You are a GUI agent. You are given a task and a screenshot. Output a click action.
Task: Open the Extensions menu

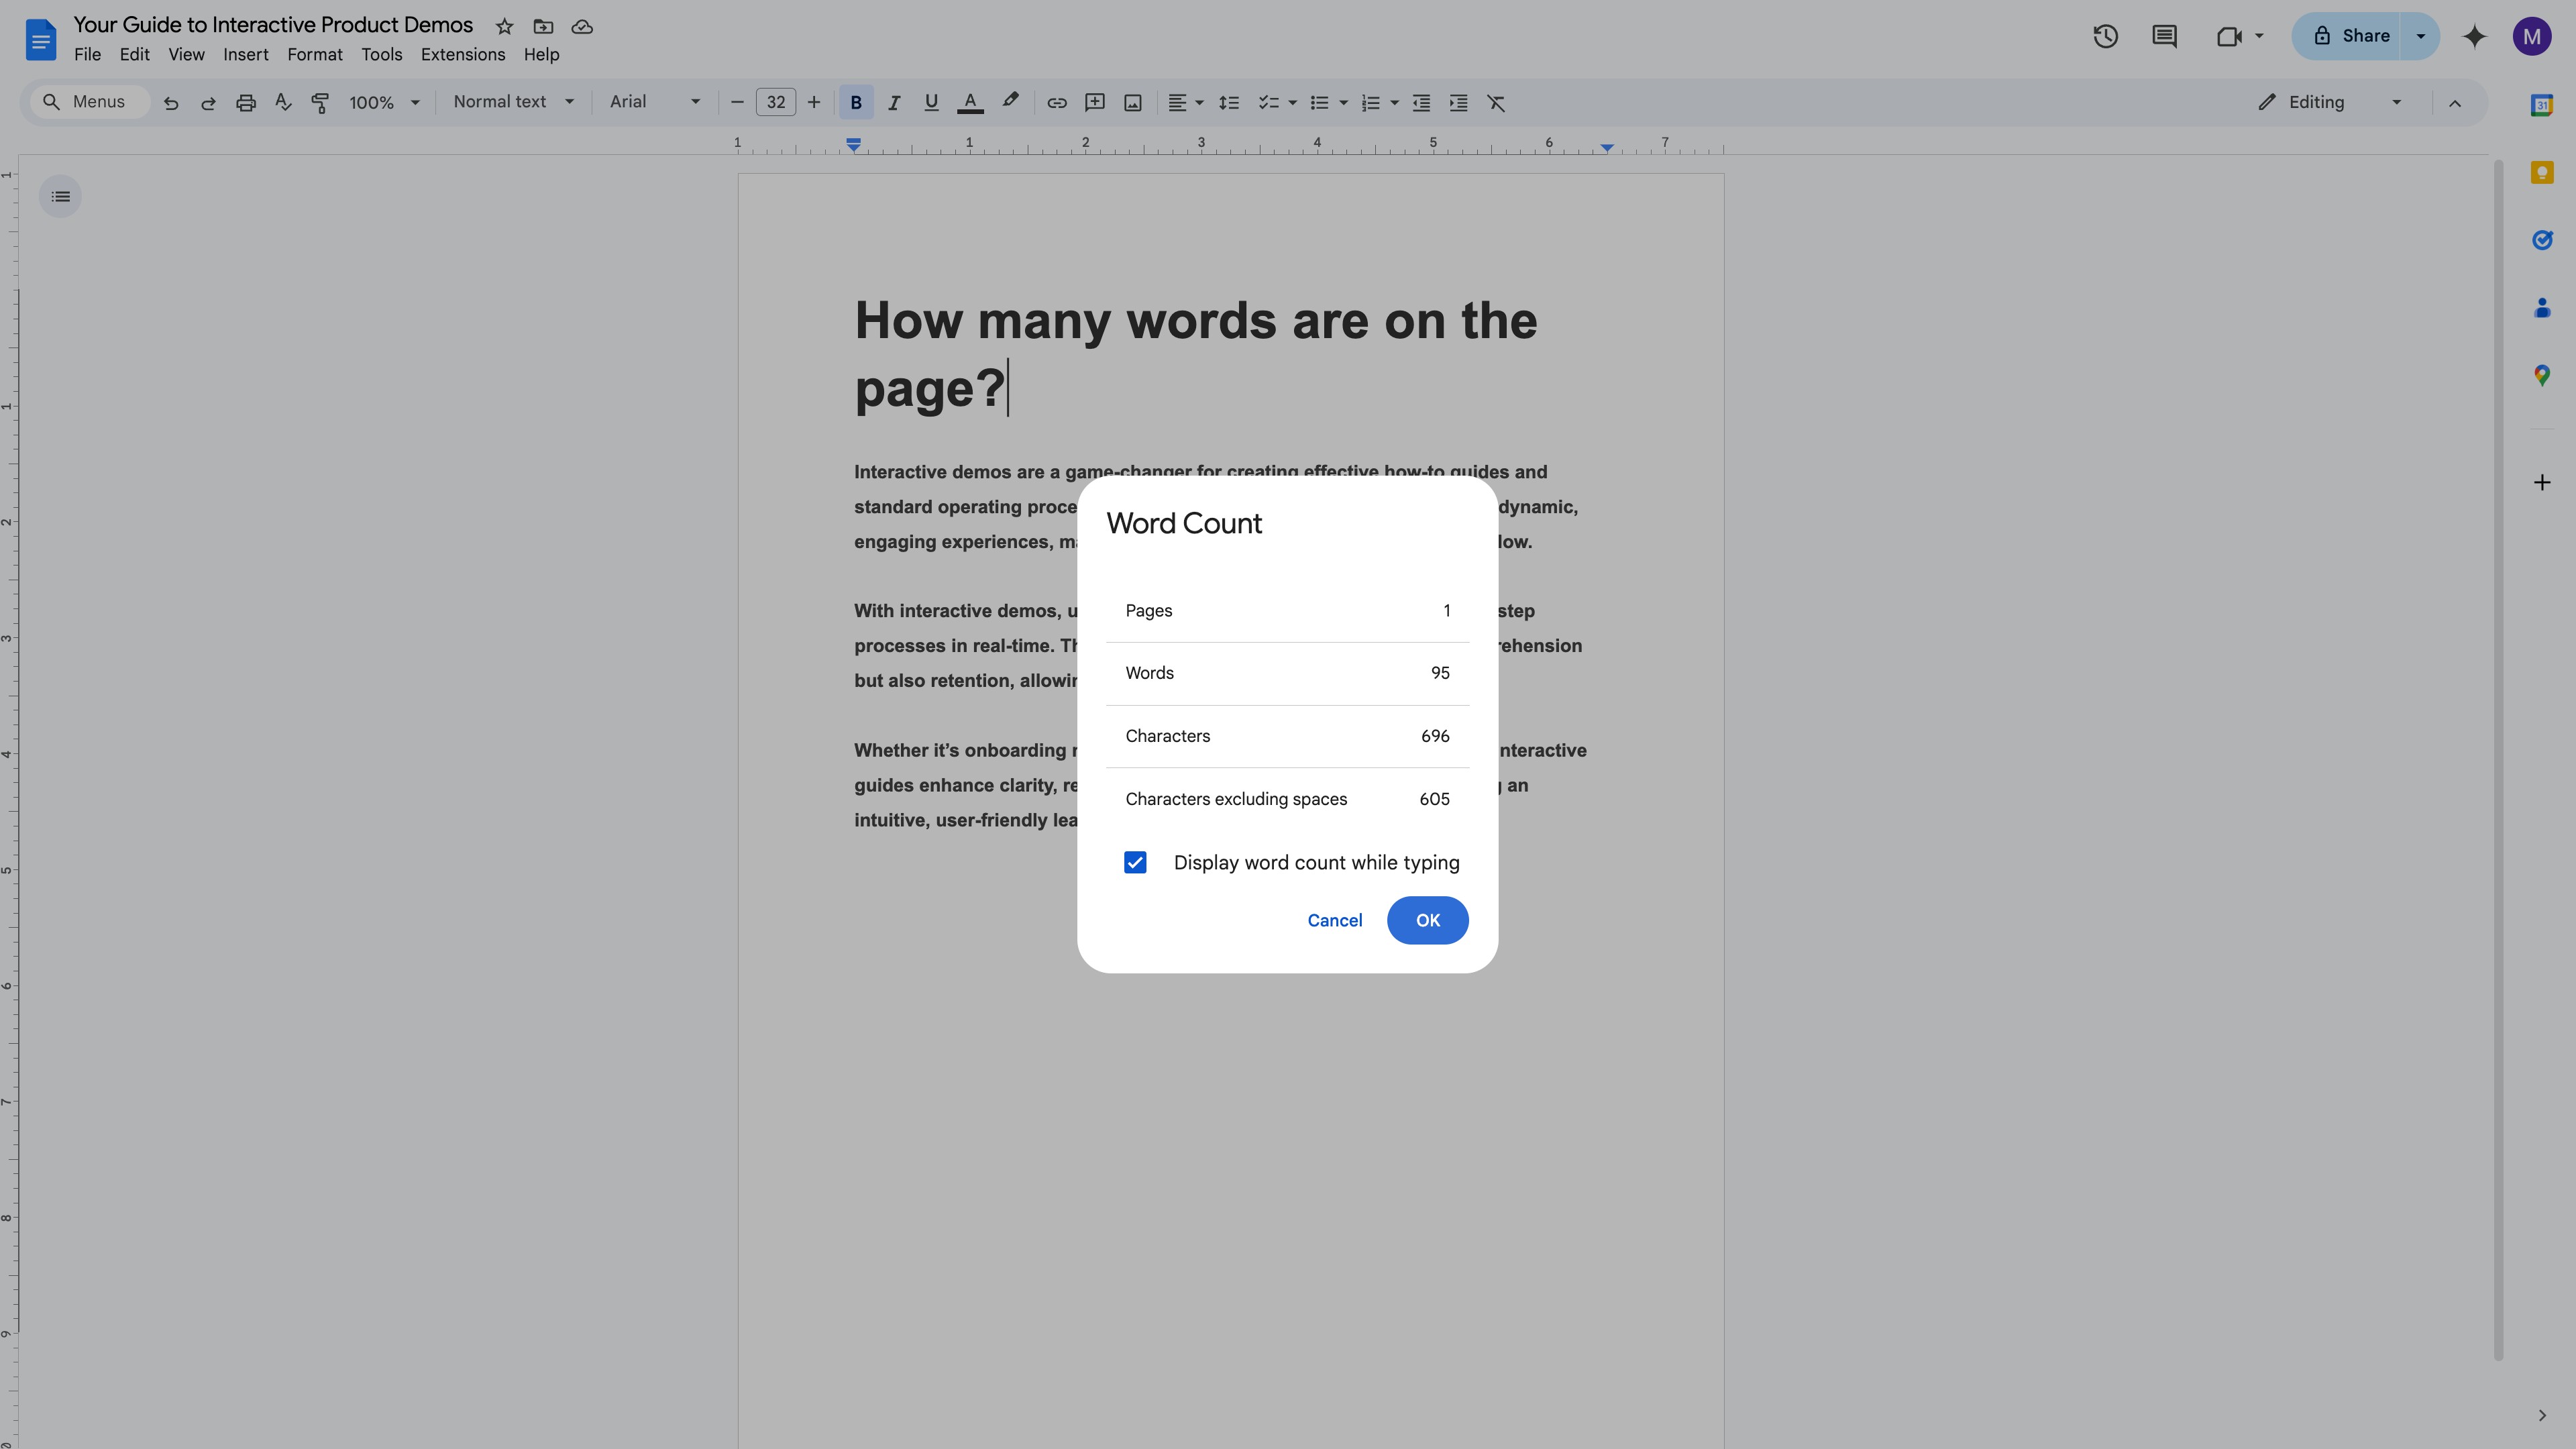463,55
